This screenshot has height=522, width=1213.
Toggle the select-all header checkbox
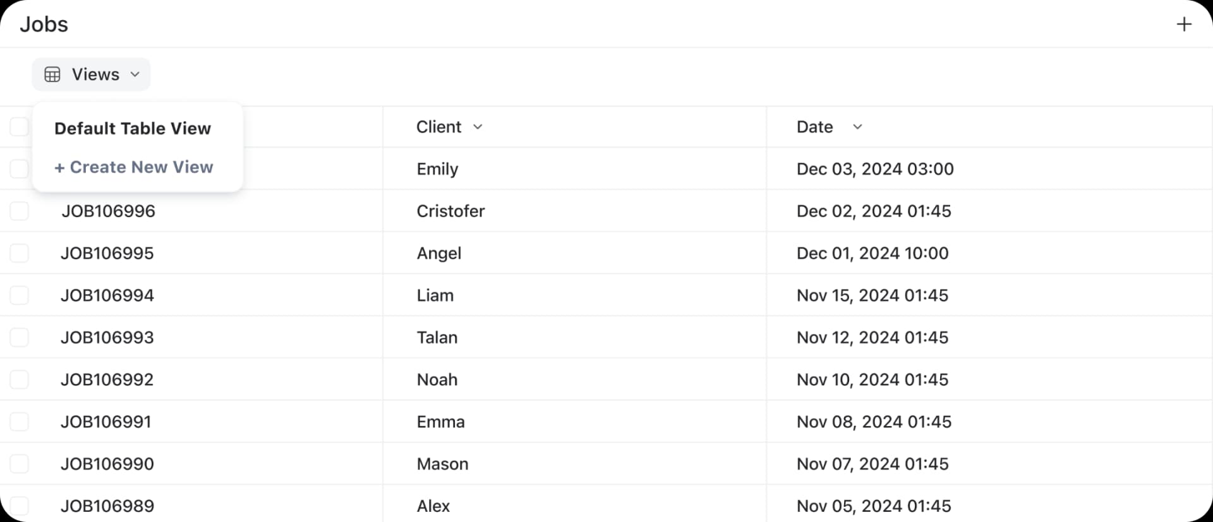[20, 127]
